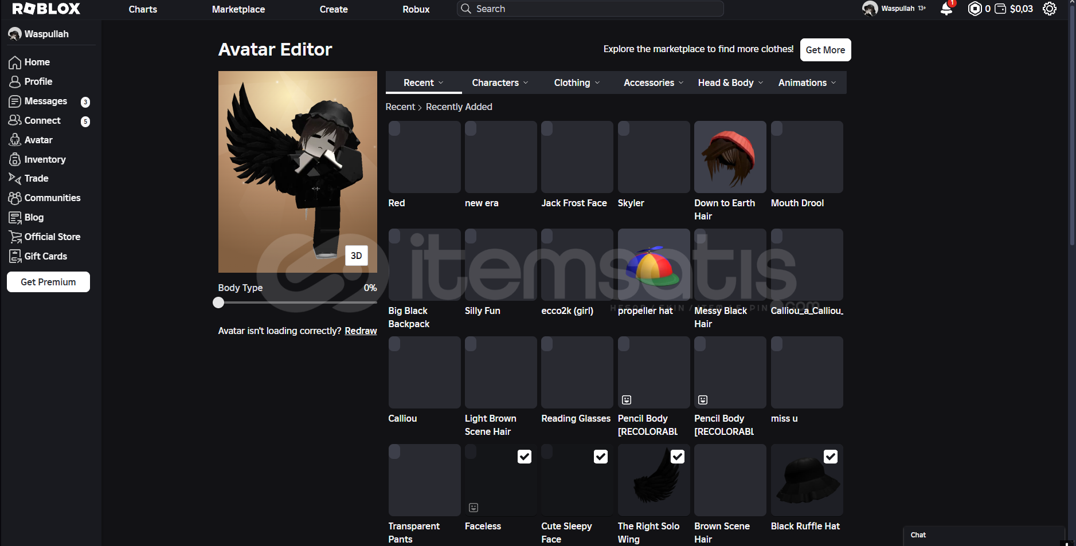The width and height of the screenshot is (1076, 546).
Task: Click the Jack Frost Face label
Action: 574,203
